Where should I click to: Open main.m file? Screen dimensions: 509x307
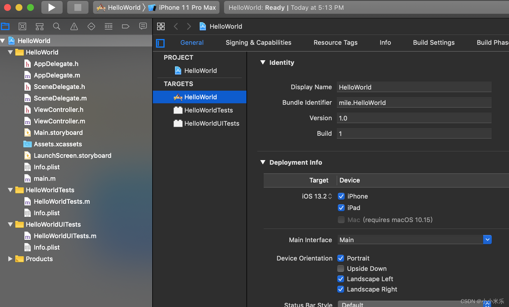45,178
